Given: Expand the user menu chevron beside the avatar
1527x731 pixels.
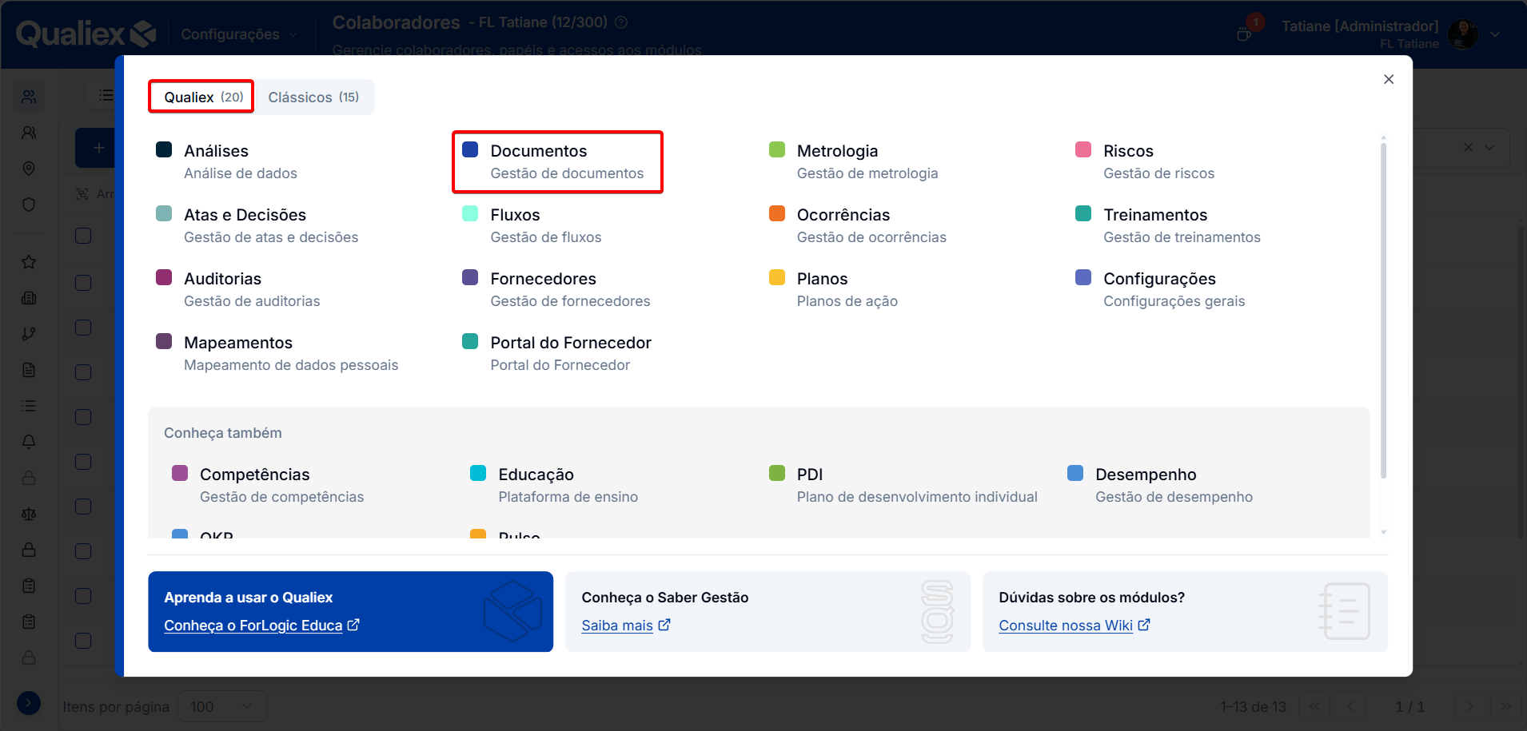Looking at the screenshot, I should 1495,34.
